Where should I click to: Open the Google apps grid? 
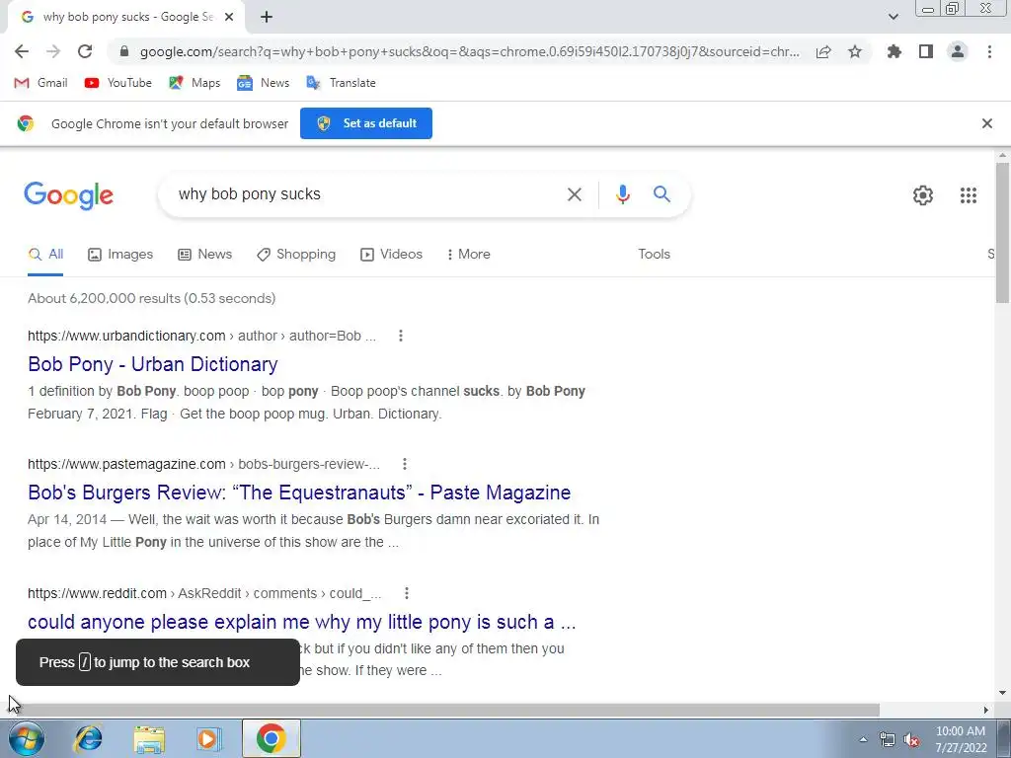tap(969, 195)
